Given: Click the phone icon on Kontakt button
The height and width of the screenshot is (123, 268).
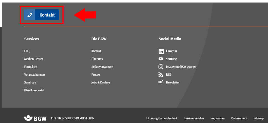Looking at the screenshot, I should [30, 15].
